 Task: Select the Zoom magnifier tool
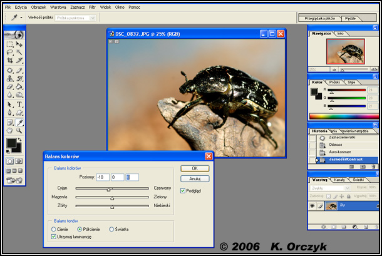(x=19, y=131)
